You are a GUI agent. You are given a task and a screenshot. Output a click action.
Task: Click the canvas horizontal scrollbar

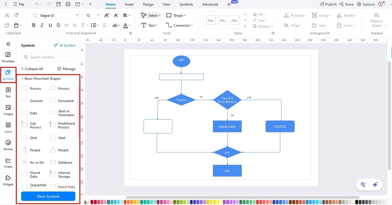[x=243, y=197]
